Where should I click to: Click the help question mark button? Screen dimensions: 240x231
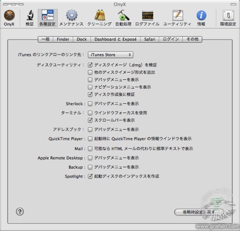click(x=20, y=211)
